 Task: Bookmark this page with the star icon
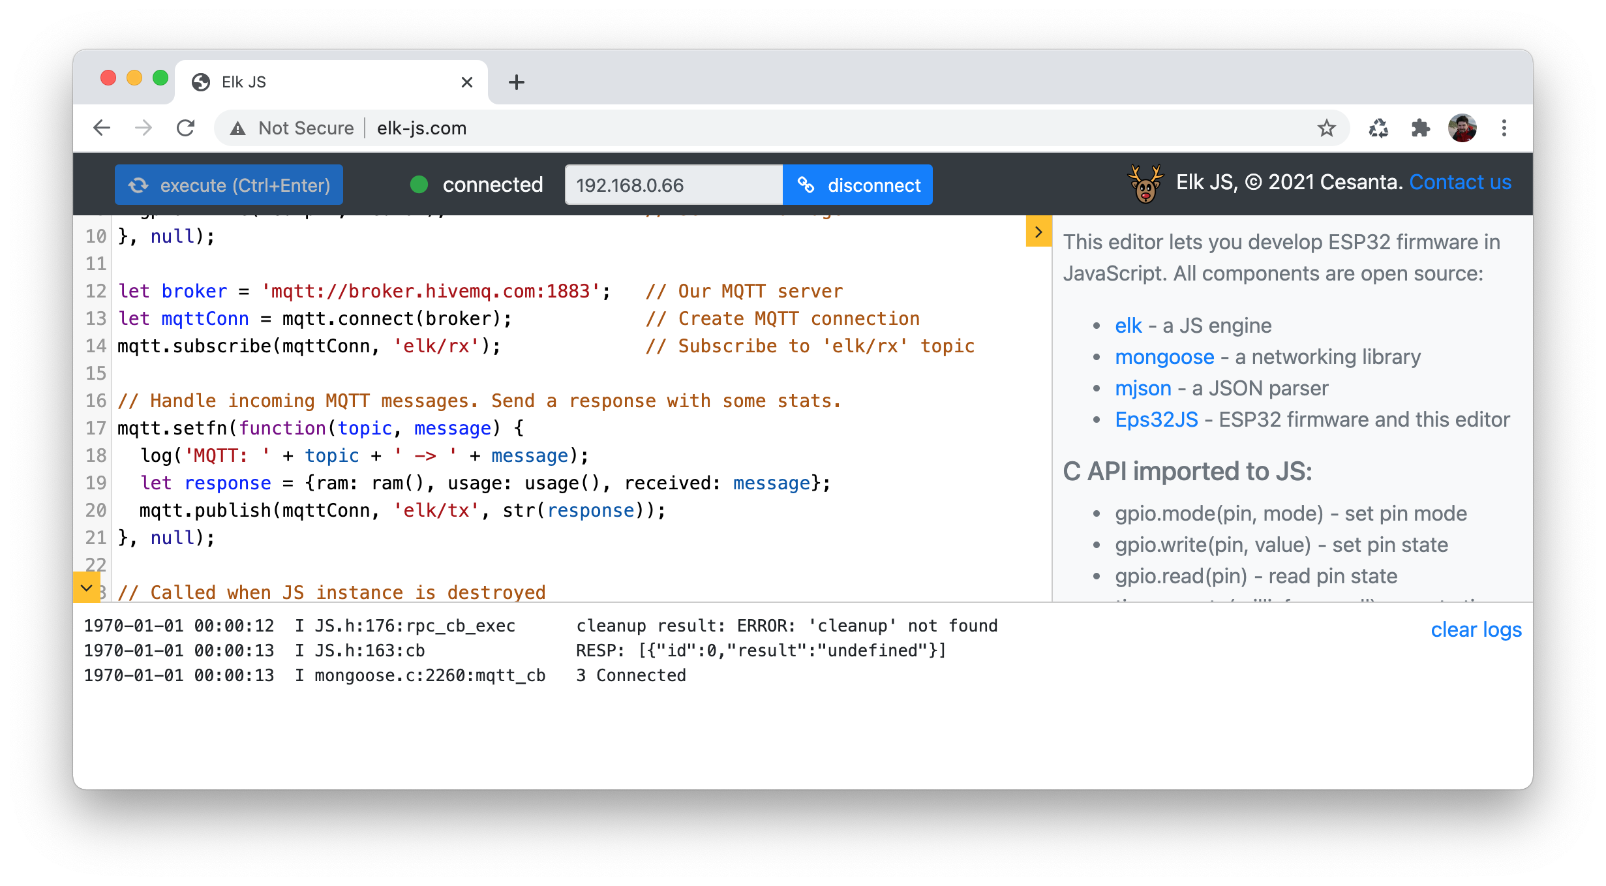(1326, 128)
